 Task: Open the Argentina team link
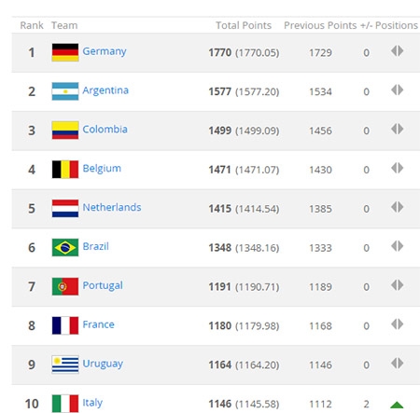[105, 90]
